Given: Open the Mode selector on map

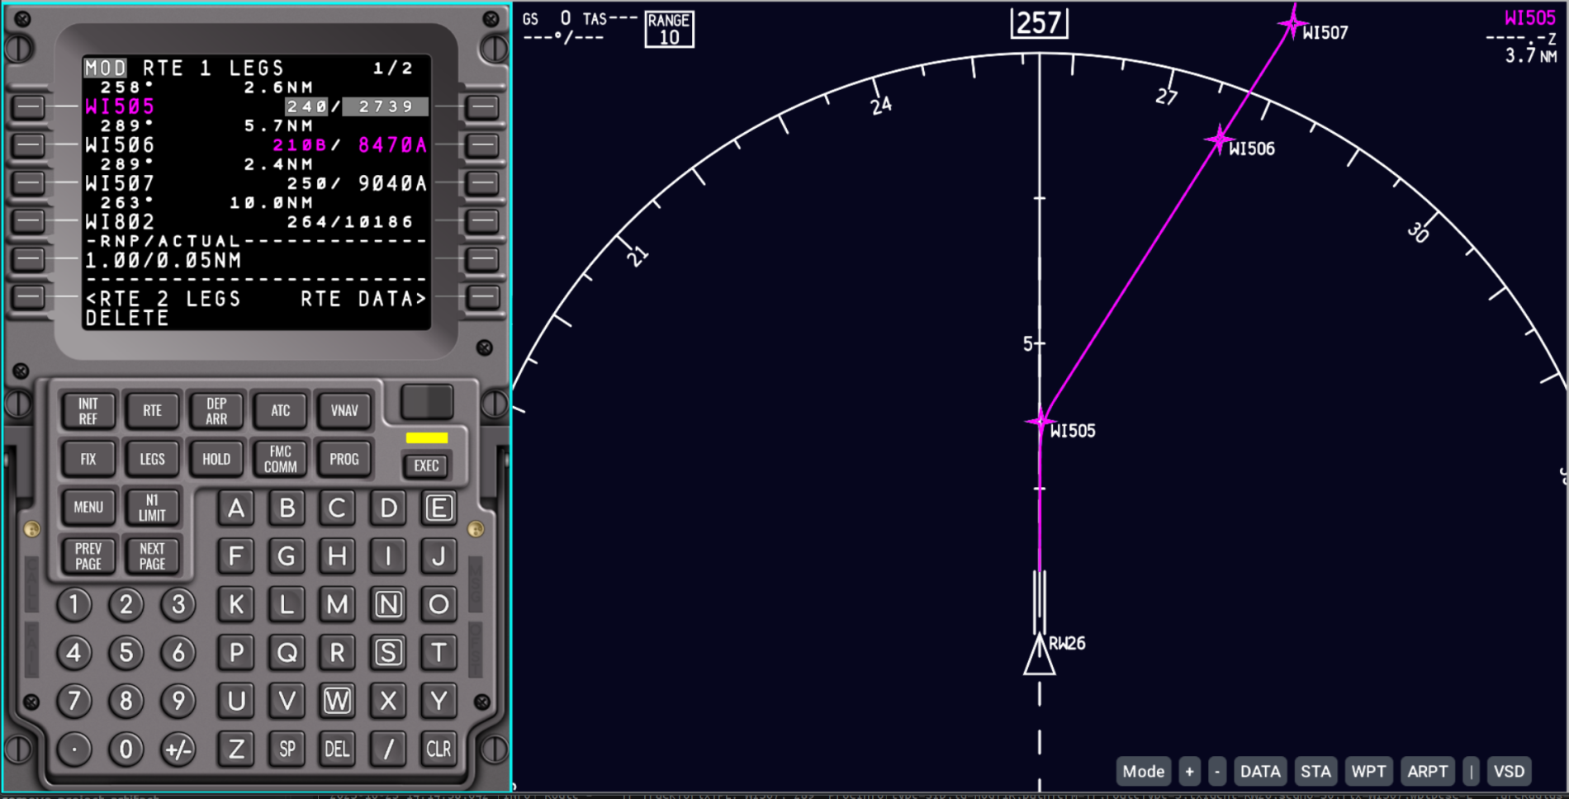Looking at the screenshot, I should (x=1143, y=771).
